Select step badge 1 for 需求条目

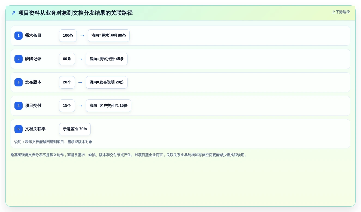19,36
